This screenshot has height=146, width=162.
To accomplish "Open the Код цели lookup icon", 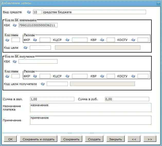I will tap(25, 48).
